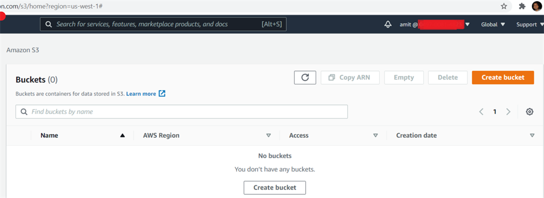Go to the next page arrow
544x198 pixels.
coord(508,111)
